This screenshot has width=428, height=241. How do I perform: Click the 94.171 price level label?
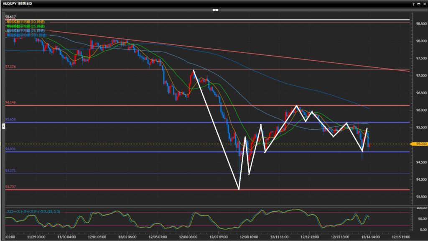(10, 171)
